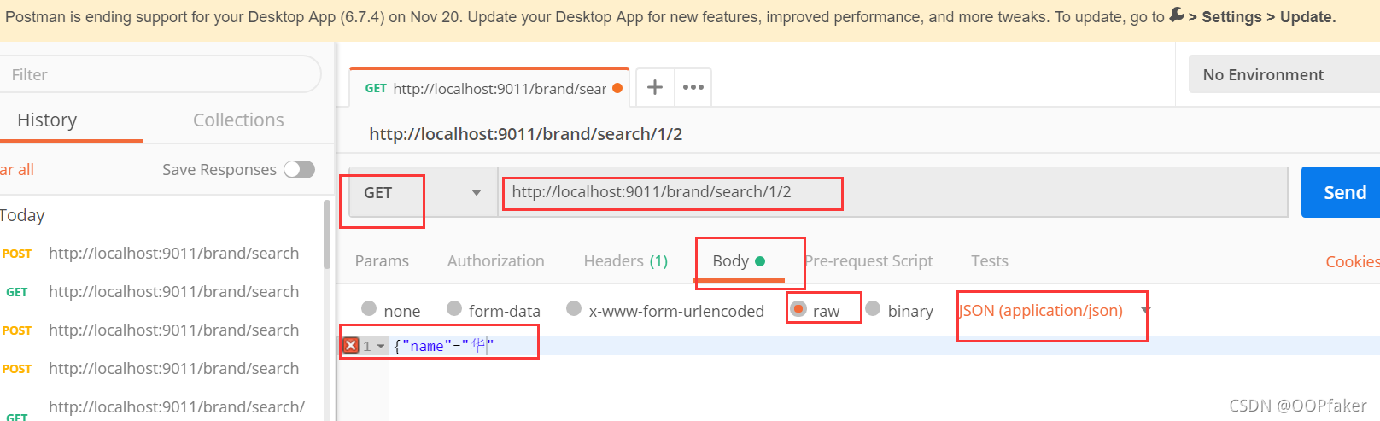Open the Pre-request Script tab
The height and width of the screenshot is (421, 1380).
click(868, 260)
